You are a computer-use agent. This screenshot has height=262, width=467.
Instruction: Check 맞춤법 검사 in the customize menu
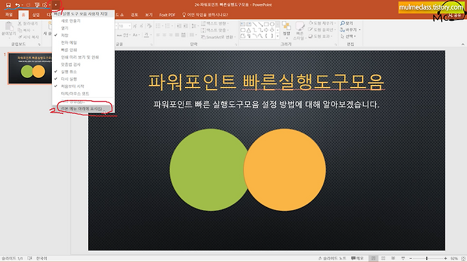pos(83,64)
